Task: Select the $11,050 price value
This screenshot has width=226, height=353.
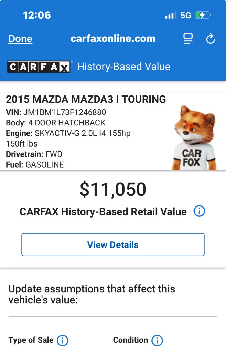Action: click(113, 190)
